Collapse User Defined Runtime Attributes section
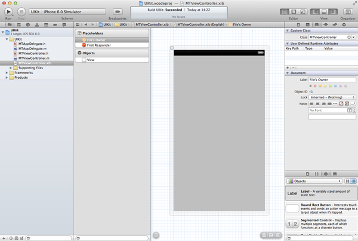Image resolution: width=358 pixels, height=241 pixels. coord(288,44)
